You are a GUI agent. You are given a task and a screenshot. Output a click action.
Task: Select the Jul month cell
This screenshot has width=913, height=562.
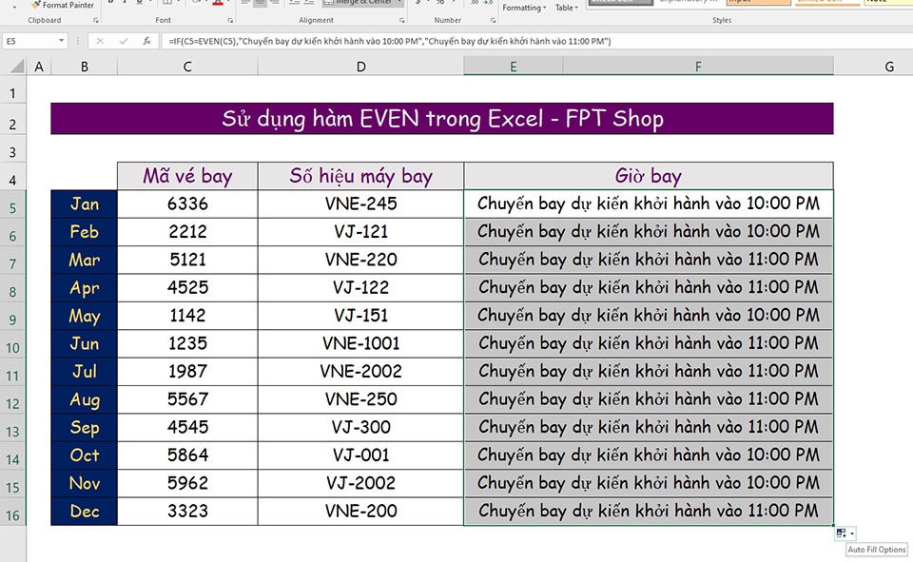(85, 372)
